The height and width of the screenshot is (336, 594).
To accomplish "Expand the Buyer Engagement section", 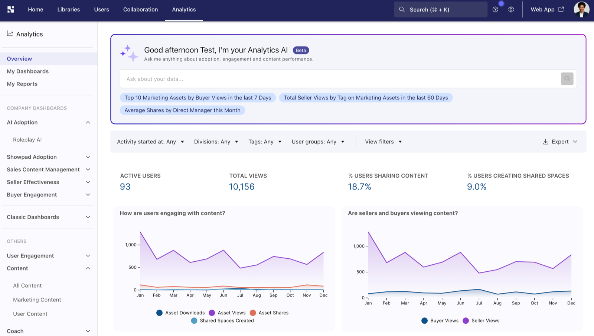I will click(88, 195).
